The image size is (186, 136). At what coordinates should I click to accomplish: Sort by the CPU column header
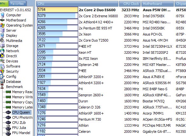pyautogui.click(x=77, y=4)
